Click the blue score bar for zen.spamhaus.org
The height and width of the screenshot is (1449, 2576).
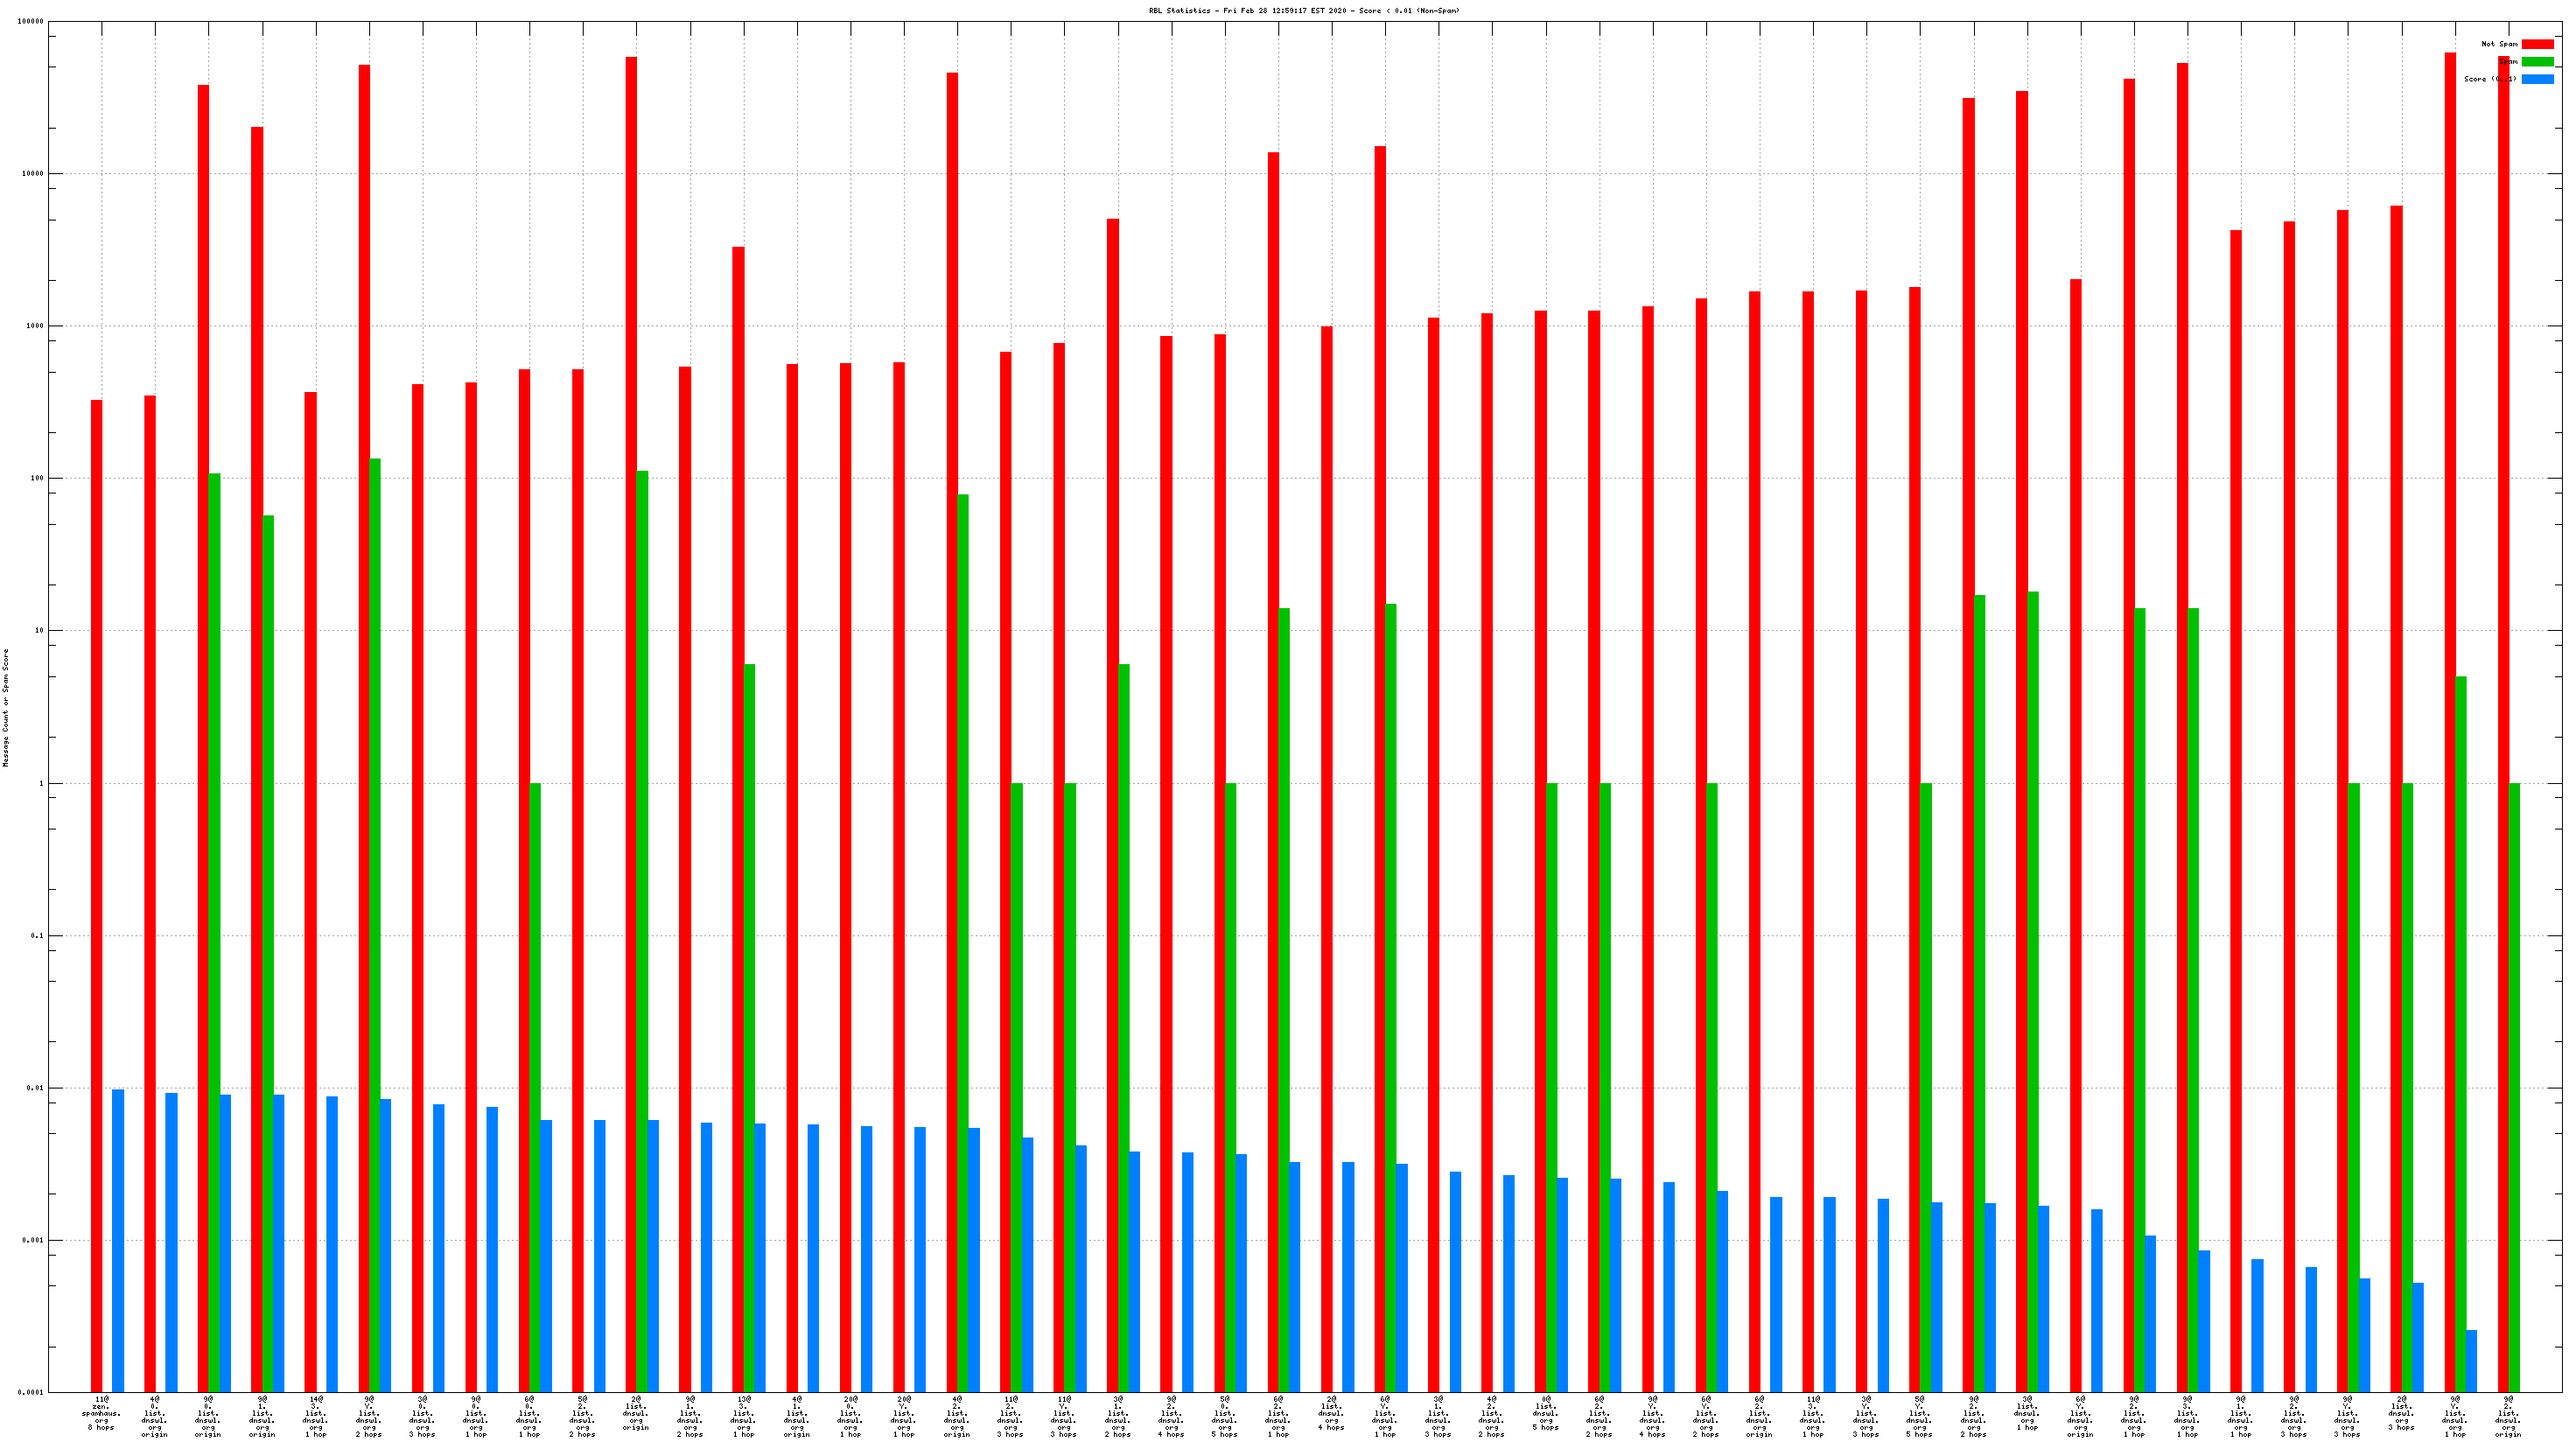(118, 1240)
